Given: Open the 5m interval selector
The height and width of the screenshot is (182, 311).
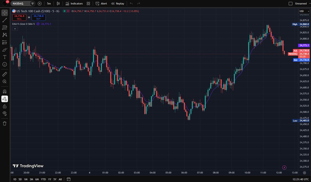Looking at the screenshot, I should pyautogui.click(x=49, y=4).
